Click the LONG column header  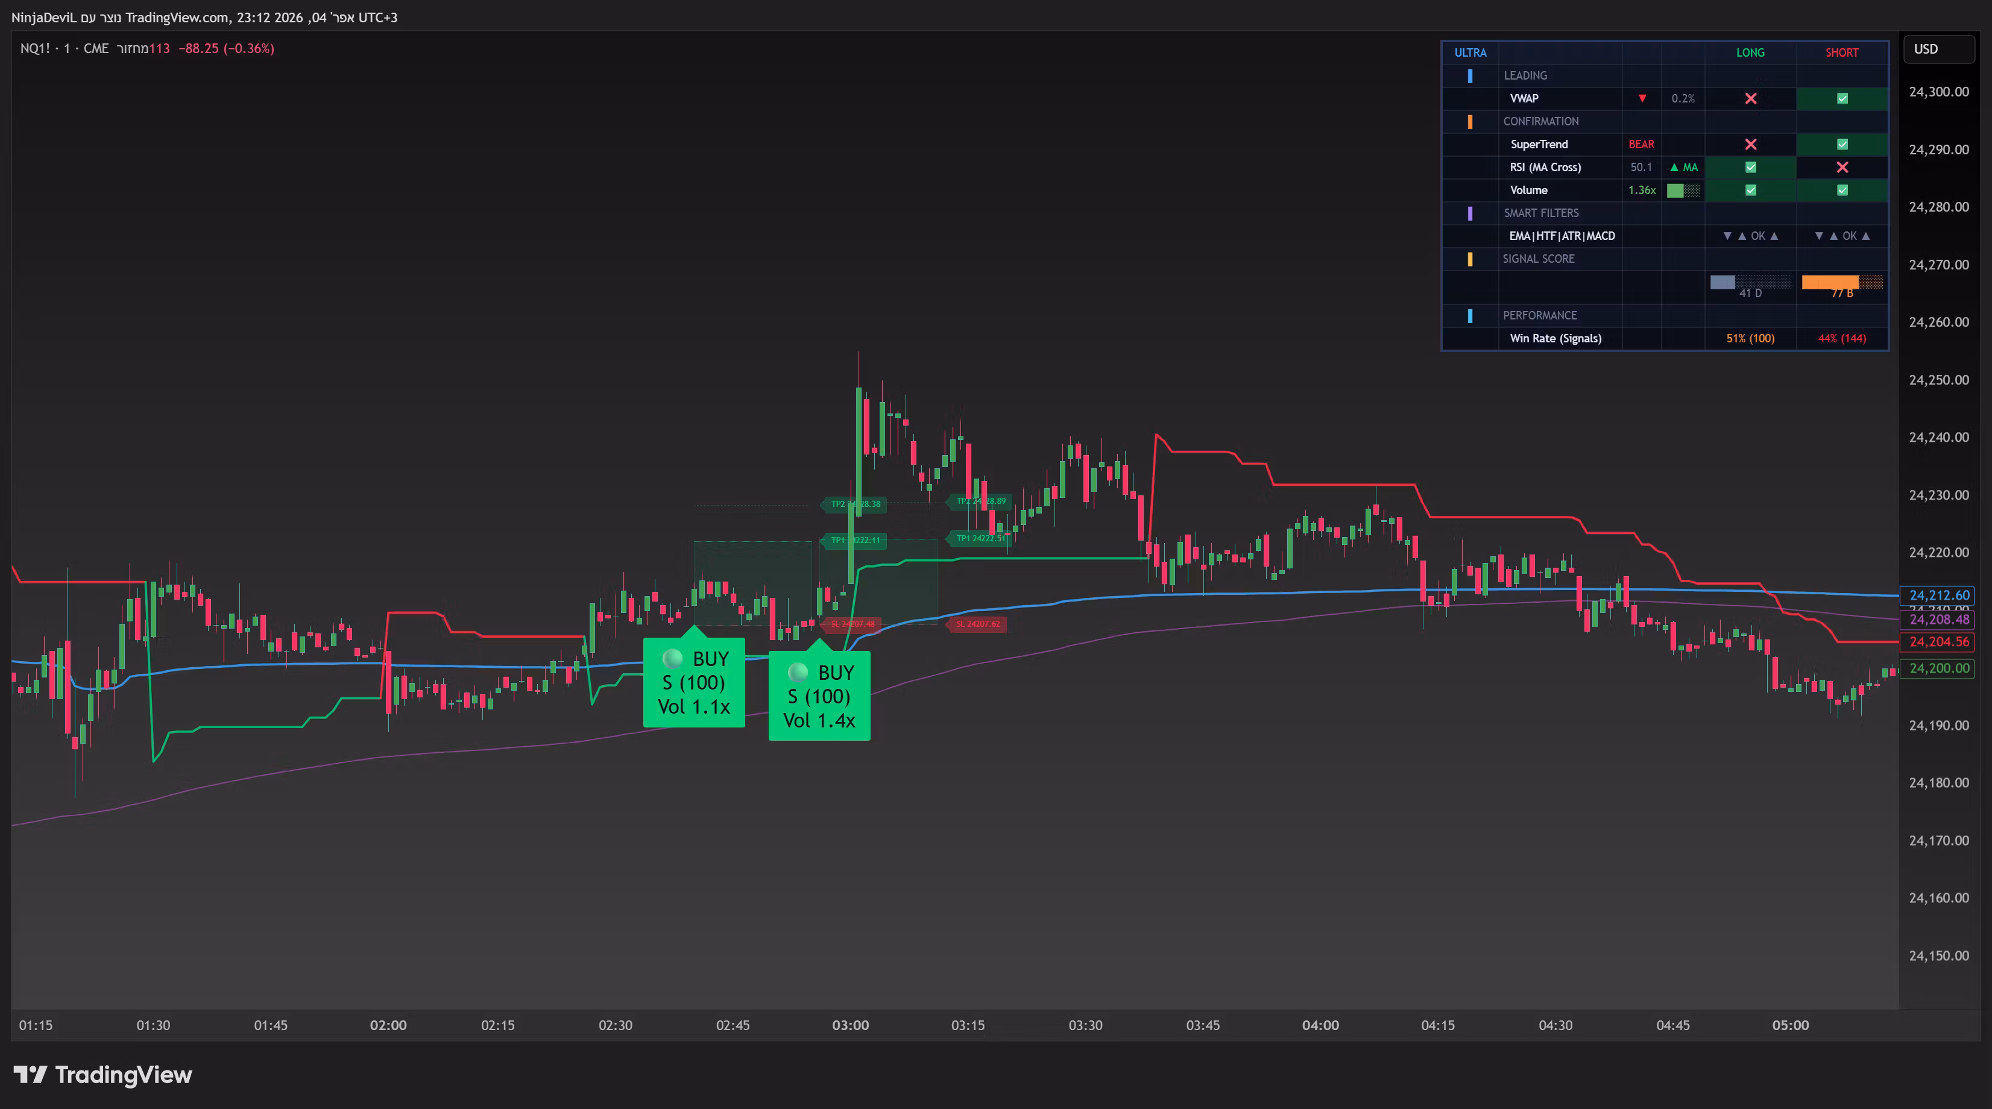[x=1750, y=52]
